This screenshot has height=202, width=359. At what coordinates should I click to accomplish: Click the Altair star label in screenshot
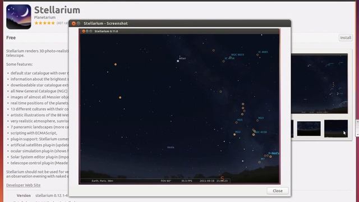click(182, 58)
